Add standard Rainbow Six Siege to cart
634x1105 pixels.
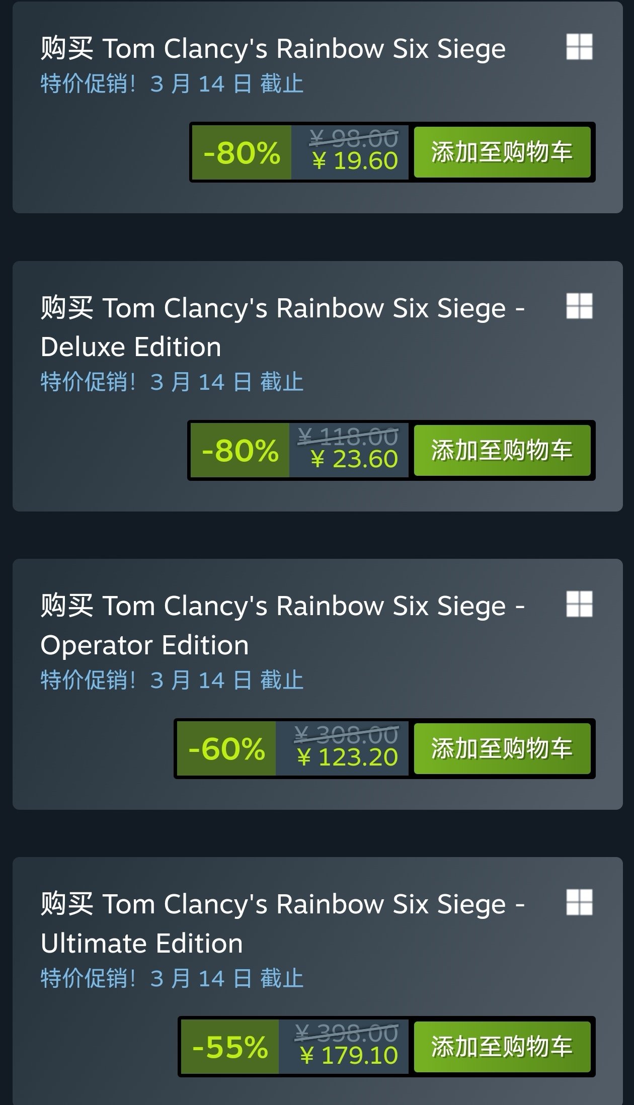(502, 152)
